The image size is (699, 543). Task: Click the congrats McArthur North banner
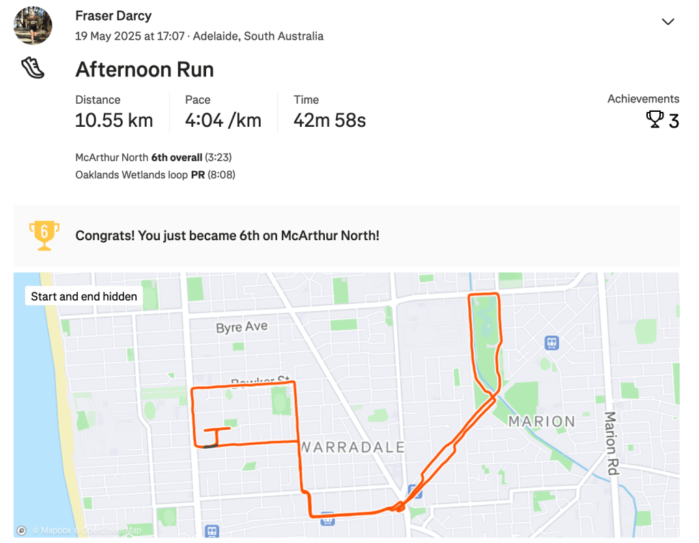(x=227, y=236)
